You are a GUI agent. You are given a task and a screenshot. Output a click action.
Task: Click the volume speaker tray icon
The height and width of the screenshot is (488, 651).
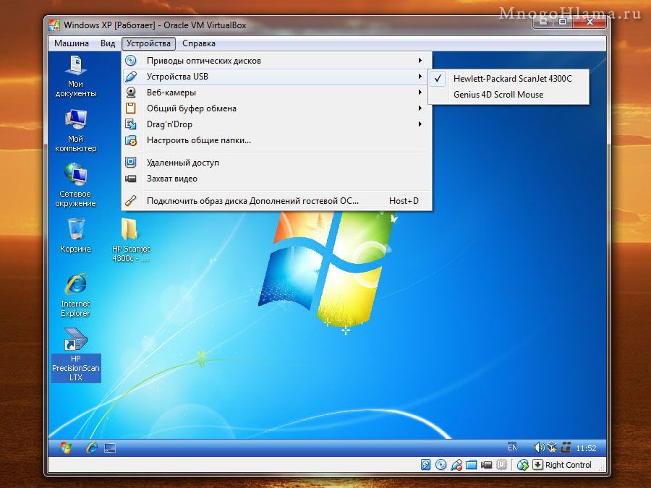click(538, 448)
